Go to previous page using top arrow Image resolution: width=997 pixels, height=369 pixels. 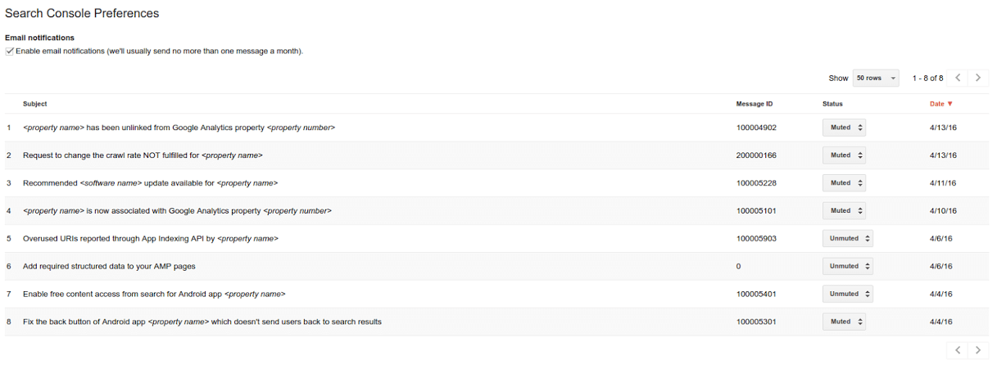(958, 78)
